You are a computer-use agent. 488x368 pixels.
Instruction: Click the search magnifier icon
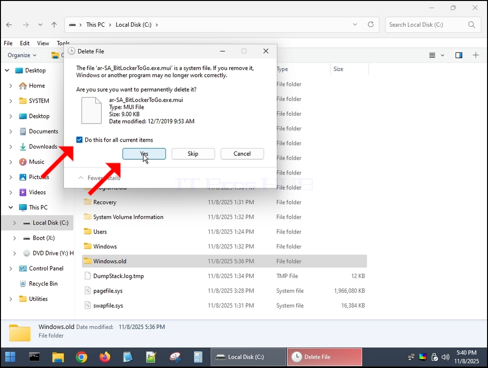(471, 25)
